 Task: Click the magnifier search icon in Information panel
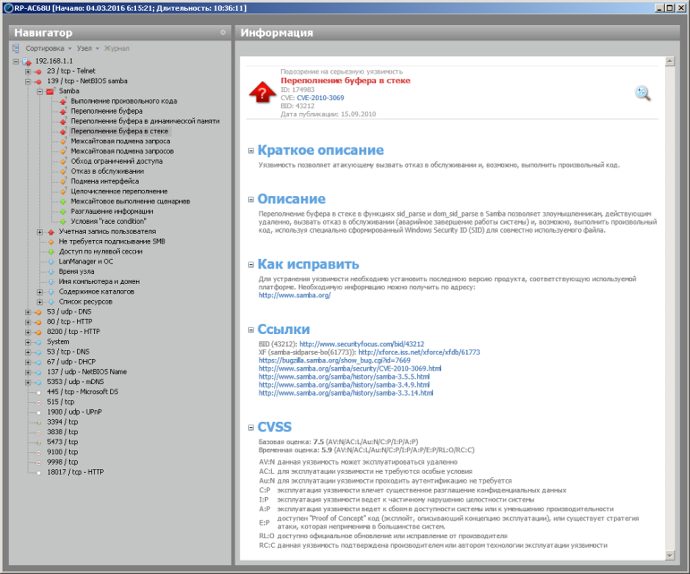pyautogui.click(x=643, y=93)
